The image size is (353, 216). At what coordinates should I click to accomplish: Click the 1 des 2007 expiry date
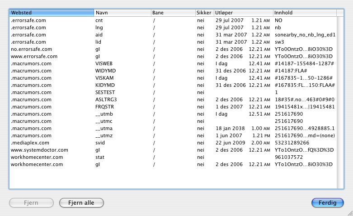[229, 107]
